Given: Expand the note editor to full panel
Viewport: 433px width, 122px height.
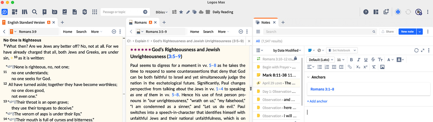Looking at the screenshot, I should (x=423, y=50).
